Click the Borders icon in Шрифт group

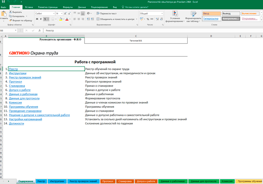click(53, 19)
